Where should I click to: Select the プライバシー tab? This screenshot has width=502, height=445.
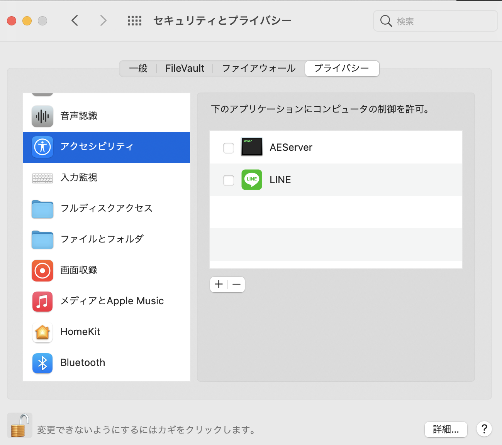(342, 69)
